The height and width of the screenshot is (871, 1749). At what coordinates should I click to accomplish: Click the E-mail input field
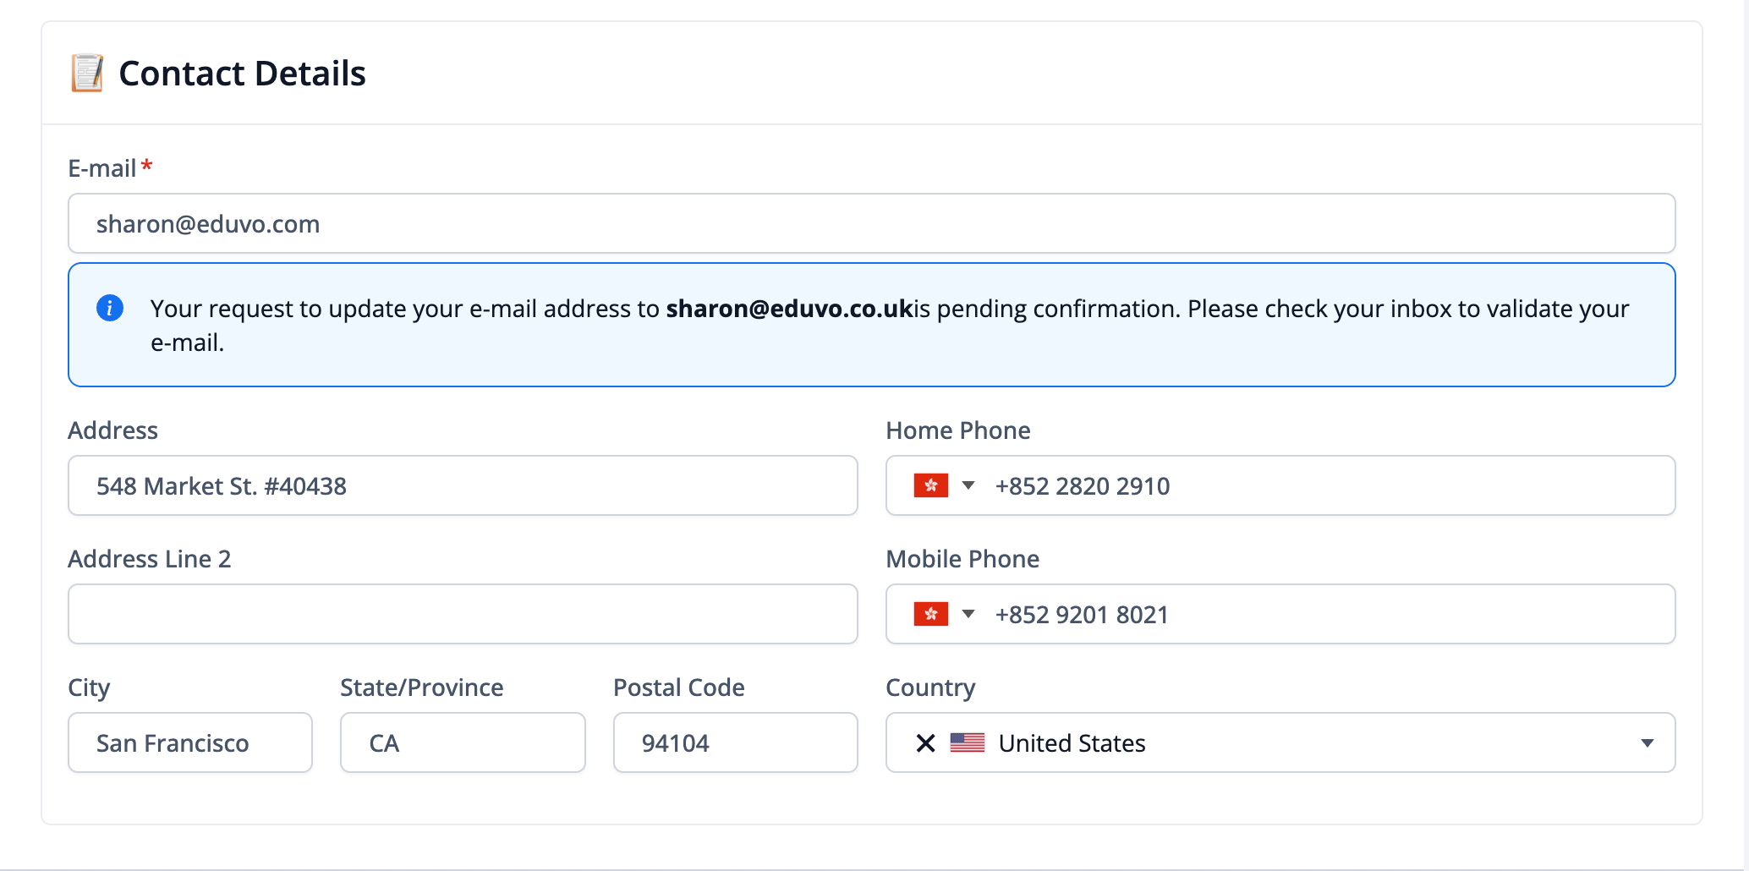pyautogui.click(x=871, y=224)
